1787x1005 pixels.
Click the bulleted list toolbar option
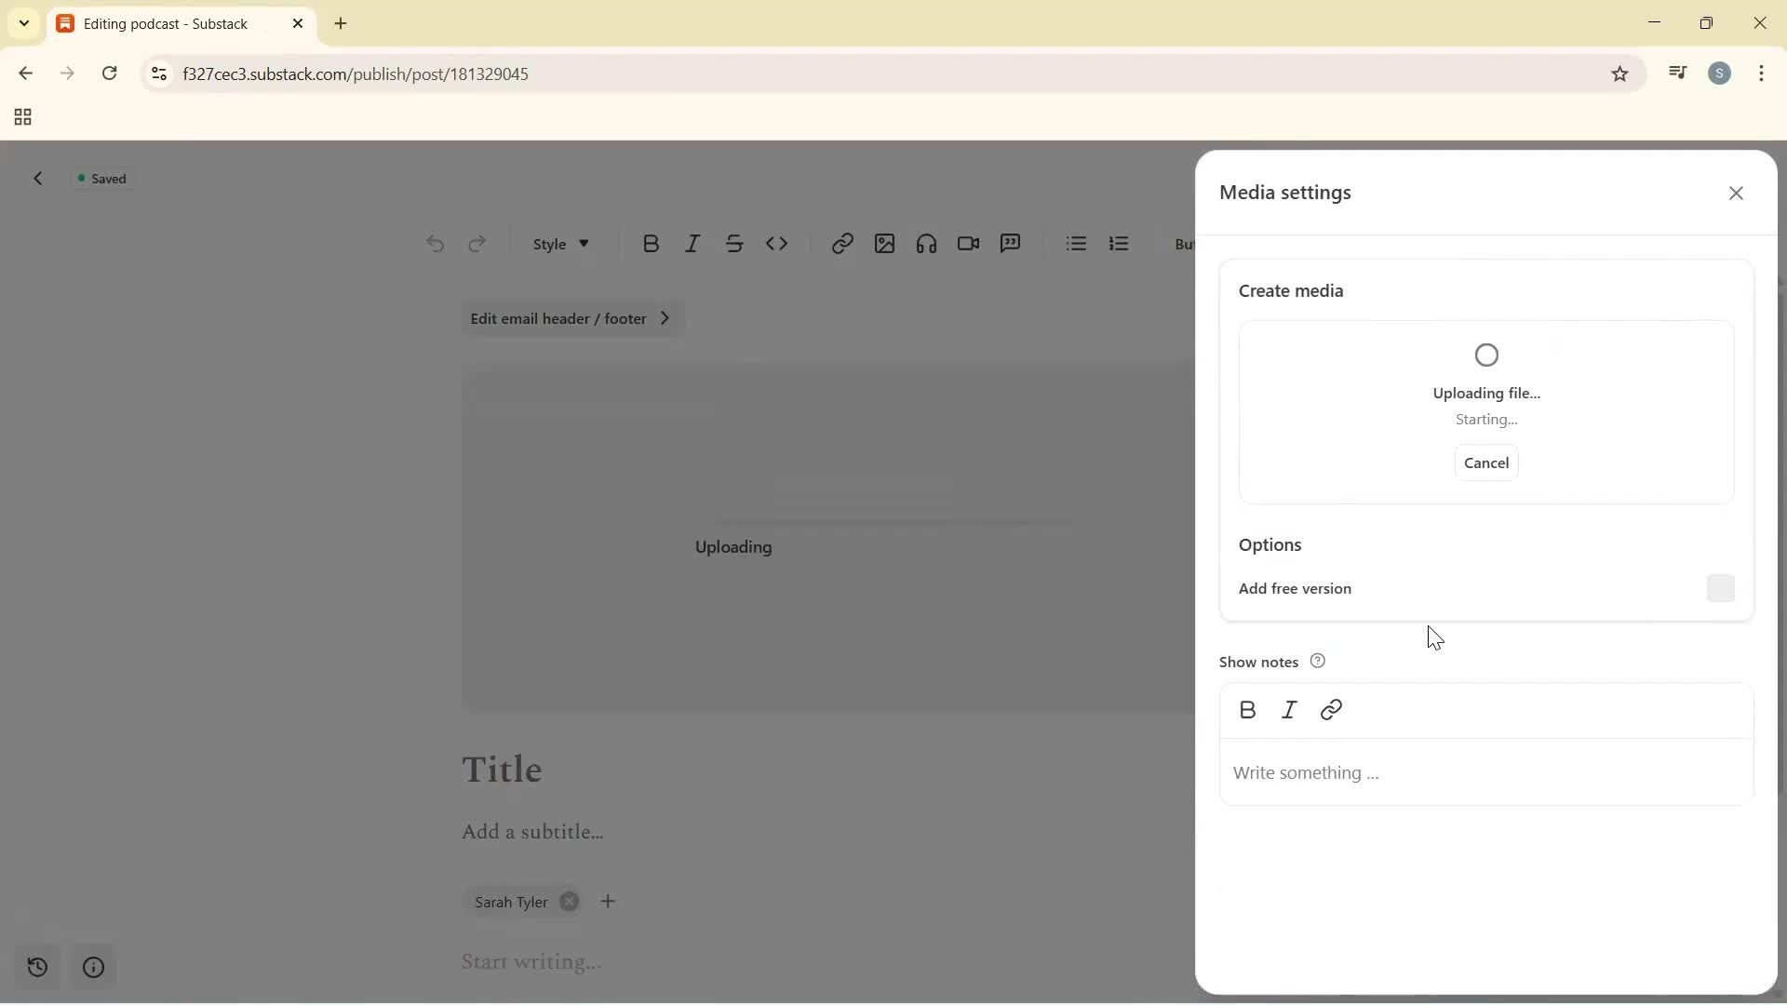click(x=1076, y=243)
